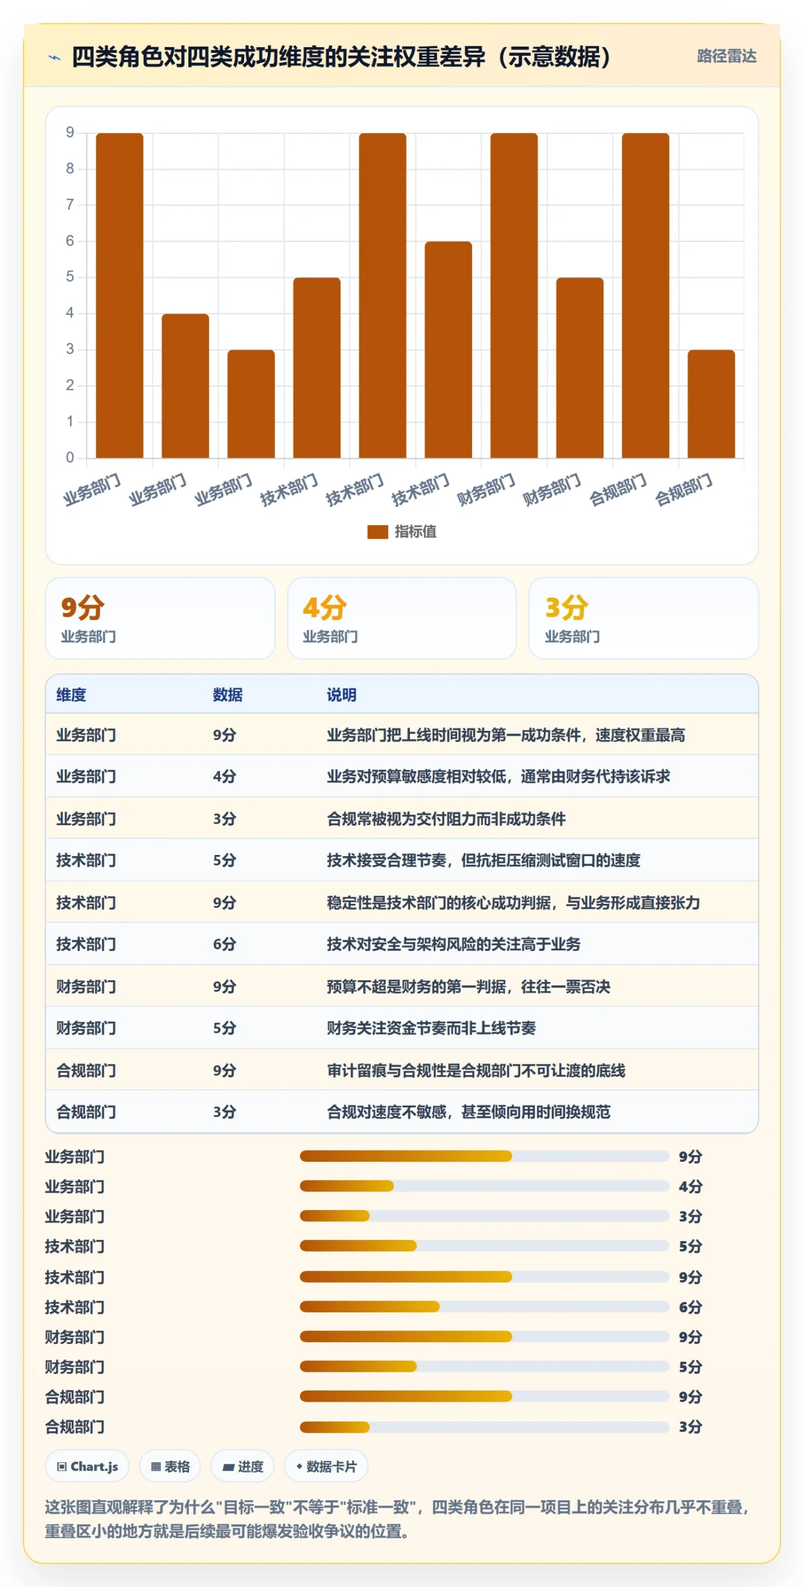Click the footer paragraph starting with 这张图直观解释了
The width and height of the screenshot is (804, 1587).
click(396, 1518)
